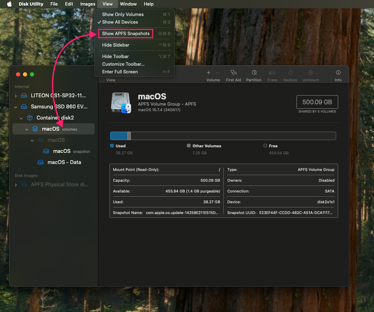
Task: Open the Edit menu
Action: (69, 4)
